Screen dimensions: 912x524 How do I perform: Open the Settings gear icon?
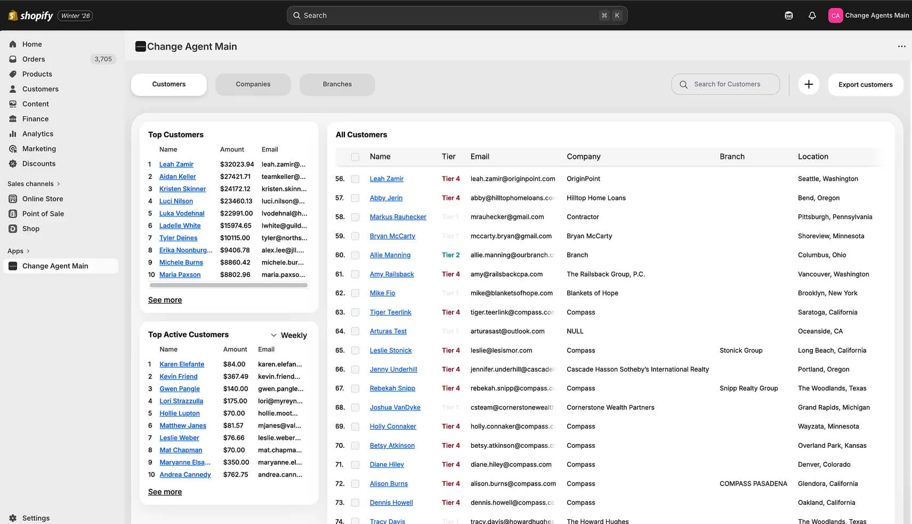coord(13,518)
